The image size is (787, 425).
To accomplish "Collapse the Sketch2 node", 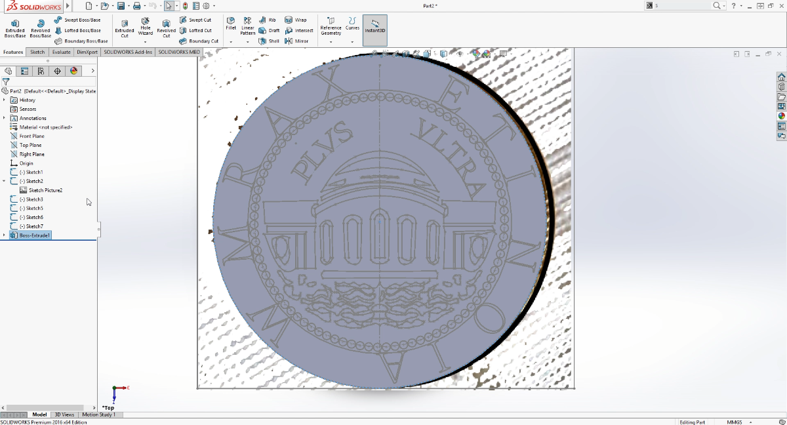I will (x=5, y=181).
